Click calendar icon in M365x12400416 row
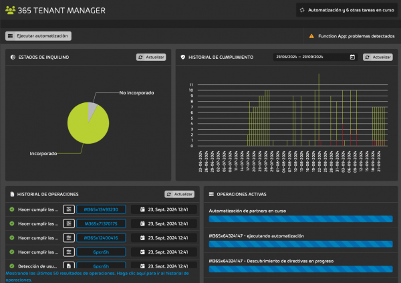The width and height of the screenshot is (401, 283). (142, 238)
